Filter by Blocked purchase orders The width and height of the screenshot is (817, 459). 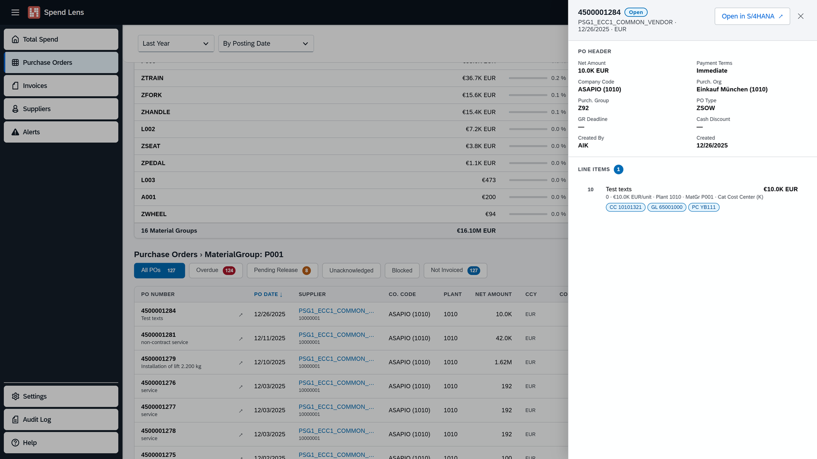[402, 270]
